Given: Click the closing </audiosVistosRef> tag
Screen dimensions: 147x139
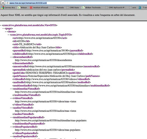Looking at the screenshot, I should (x=23, y=114).
